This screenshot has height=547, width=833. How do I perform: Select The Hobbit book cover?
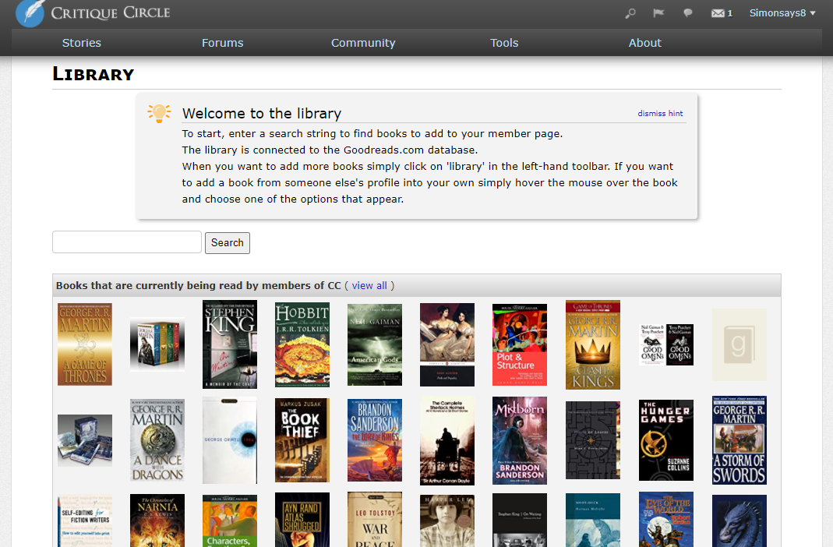pyautogui.click(x=302, y=344)
